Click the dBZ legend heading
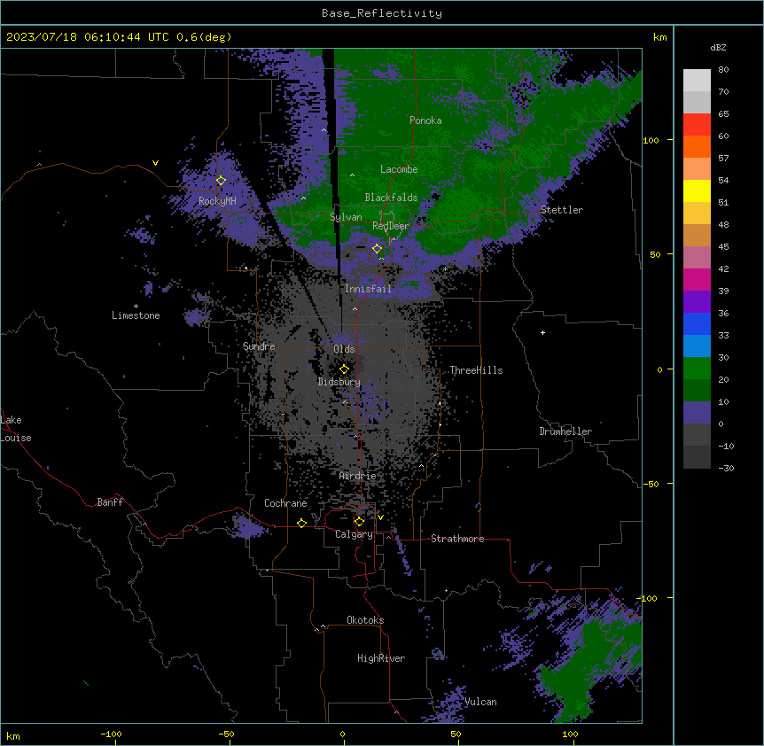 click(x=718, y=48)
